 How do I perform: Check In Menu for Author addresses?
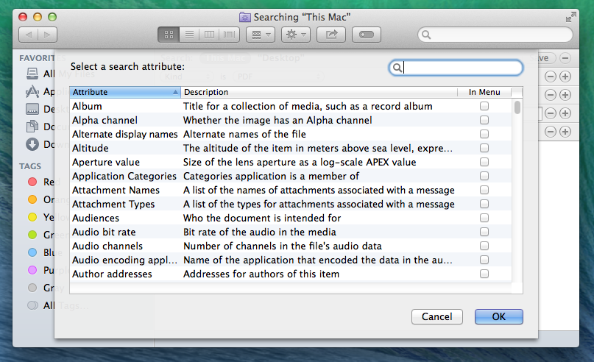click(484, 274)
